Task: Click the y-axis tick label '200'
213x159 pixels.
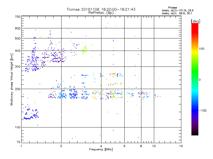Action: (x=18, y=89)
